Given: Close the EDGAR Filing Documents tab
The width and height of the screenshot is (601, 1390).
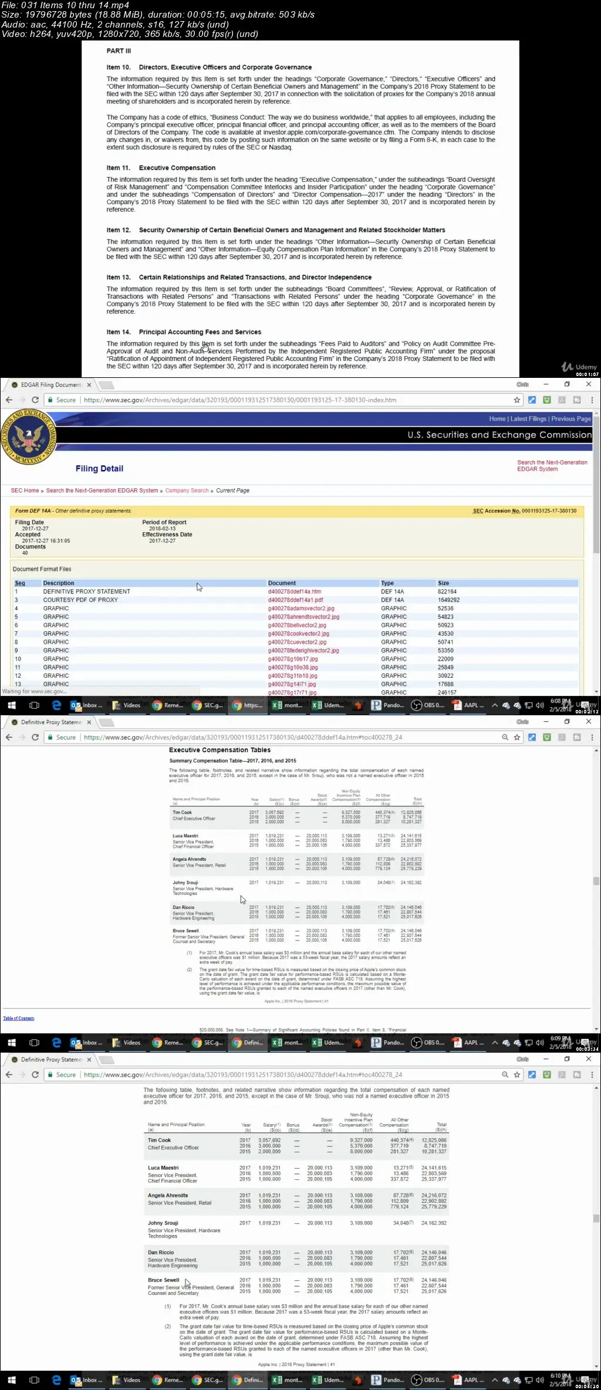Looking at the screenshot, I should tap(89, 385).
